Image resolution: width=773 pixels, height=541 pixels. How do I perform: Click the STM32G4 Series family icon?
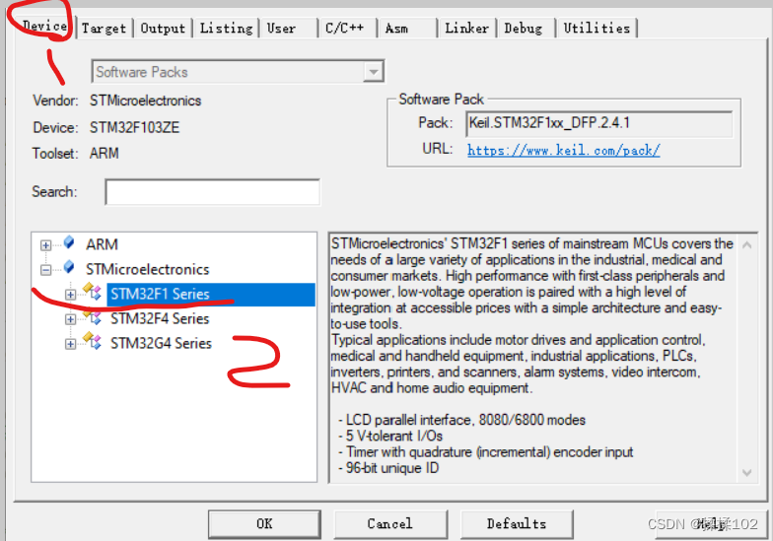tap(93, 341)
